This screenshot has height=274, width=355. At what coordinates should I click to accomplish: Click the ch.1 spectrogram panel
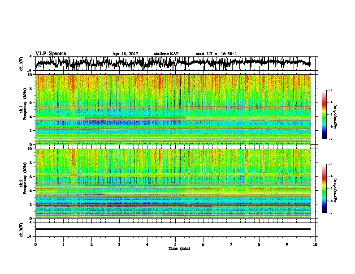[173, 109]
